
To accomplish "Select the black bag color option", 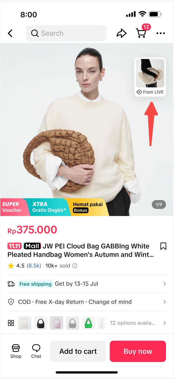I will click(x=40, y=323).
